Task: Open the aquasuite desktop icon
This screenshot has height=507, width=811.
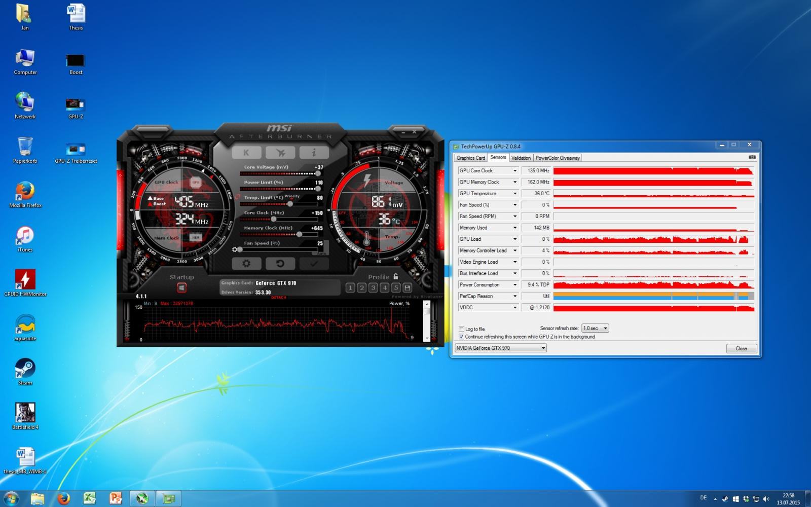Action: pos(25,328)
